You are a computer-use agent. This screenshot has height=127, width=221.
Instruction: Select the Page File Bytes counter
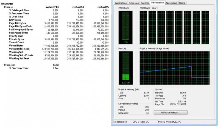tap(17, 23)
